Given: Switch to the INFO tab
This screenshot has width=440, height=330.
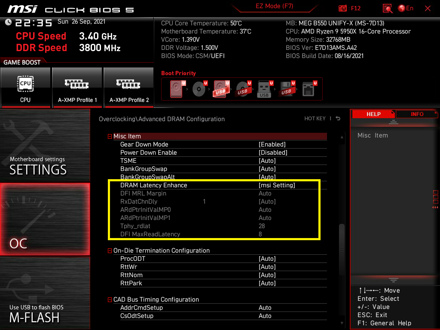Looking at the screenshot, I should (x=417, y=114).
